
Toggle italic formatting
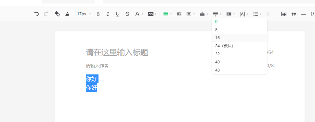point(108,14)
